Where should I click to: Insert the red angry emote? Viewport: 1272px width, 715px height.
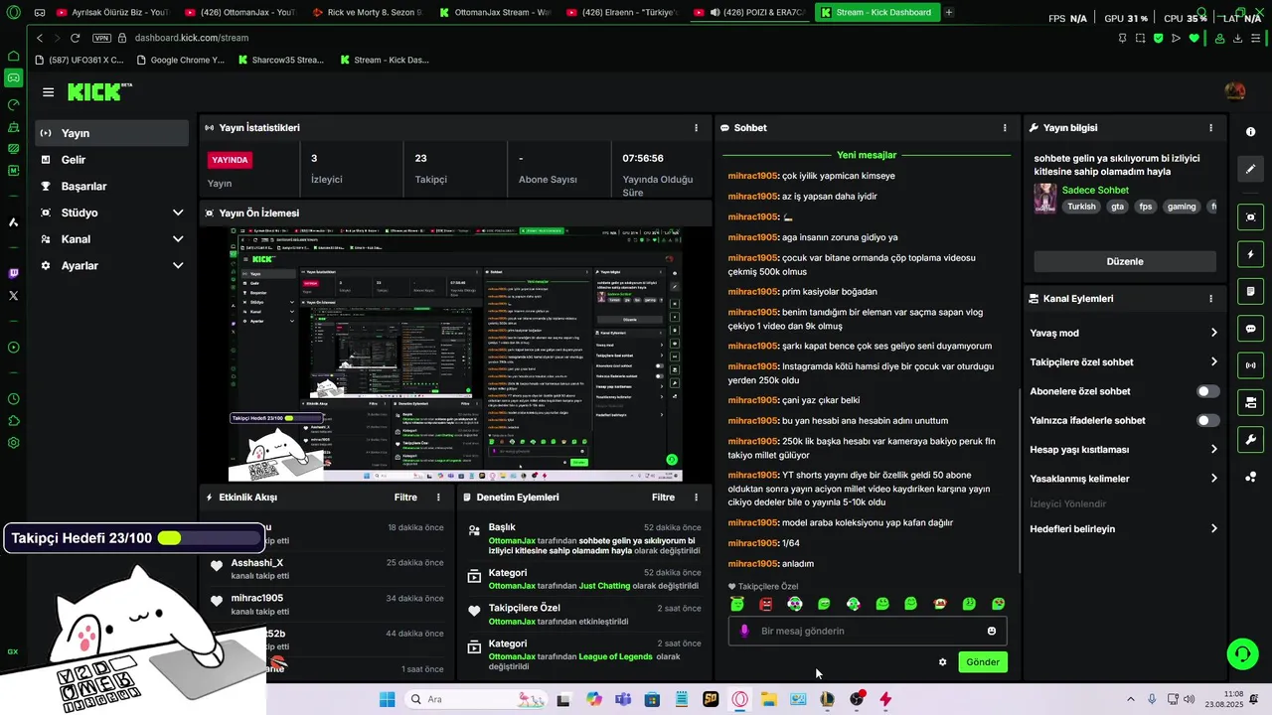tap(766, 604)
